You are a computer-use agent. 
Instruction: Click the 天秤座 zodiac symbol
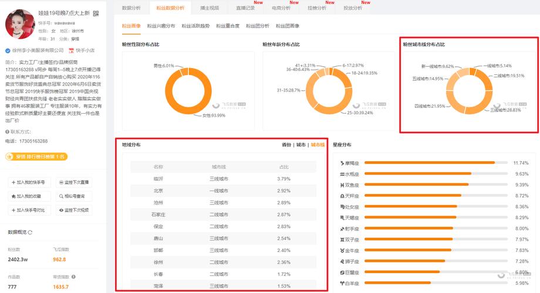tap(341, 195)
